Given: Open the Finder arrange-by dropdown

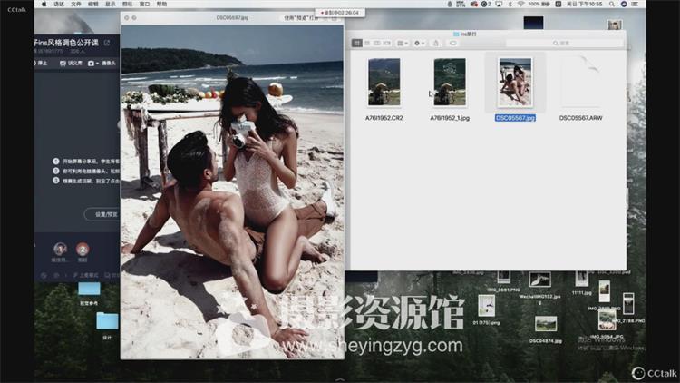Looking at the screenshot, I should [x=401, y=43].
